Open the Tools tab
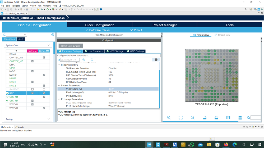 [229, 25]
